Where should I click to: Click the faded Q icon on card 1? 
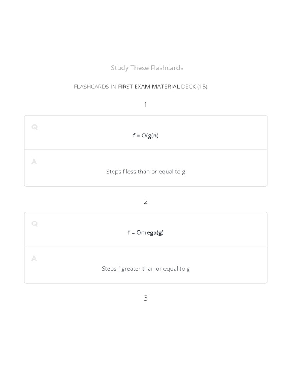pos(34,127)
